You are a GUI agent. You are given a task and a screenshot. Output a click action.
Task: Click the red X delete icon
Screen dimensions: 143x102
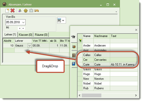pyautogui.click(x=13, y=10)
